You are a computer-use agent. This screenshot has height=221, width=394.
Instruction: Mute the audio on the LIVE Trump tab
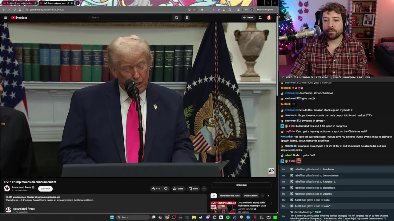point(68,3)
